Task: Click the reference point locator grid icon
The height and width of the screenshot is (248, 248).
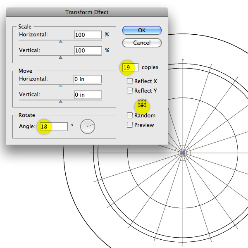Action: point(142,103)
